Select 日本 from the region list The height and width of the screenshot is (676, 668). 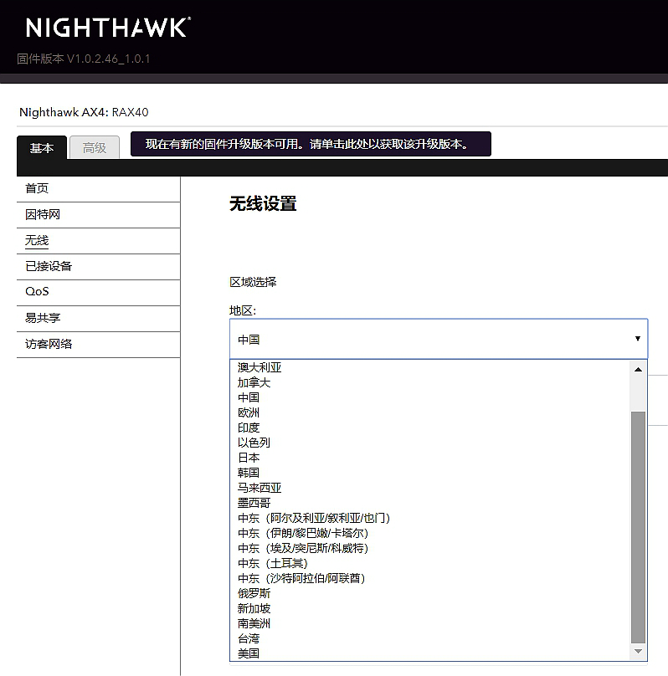430,458
